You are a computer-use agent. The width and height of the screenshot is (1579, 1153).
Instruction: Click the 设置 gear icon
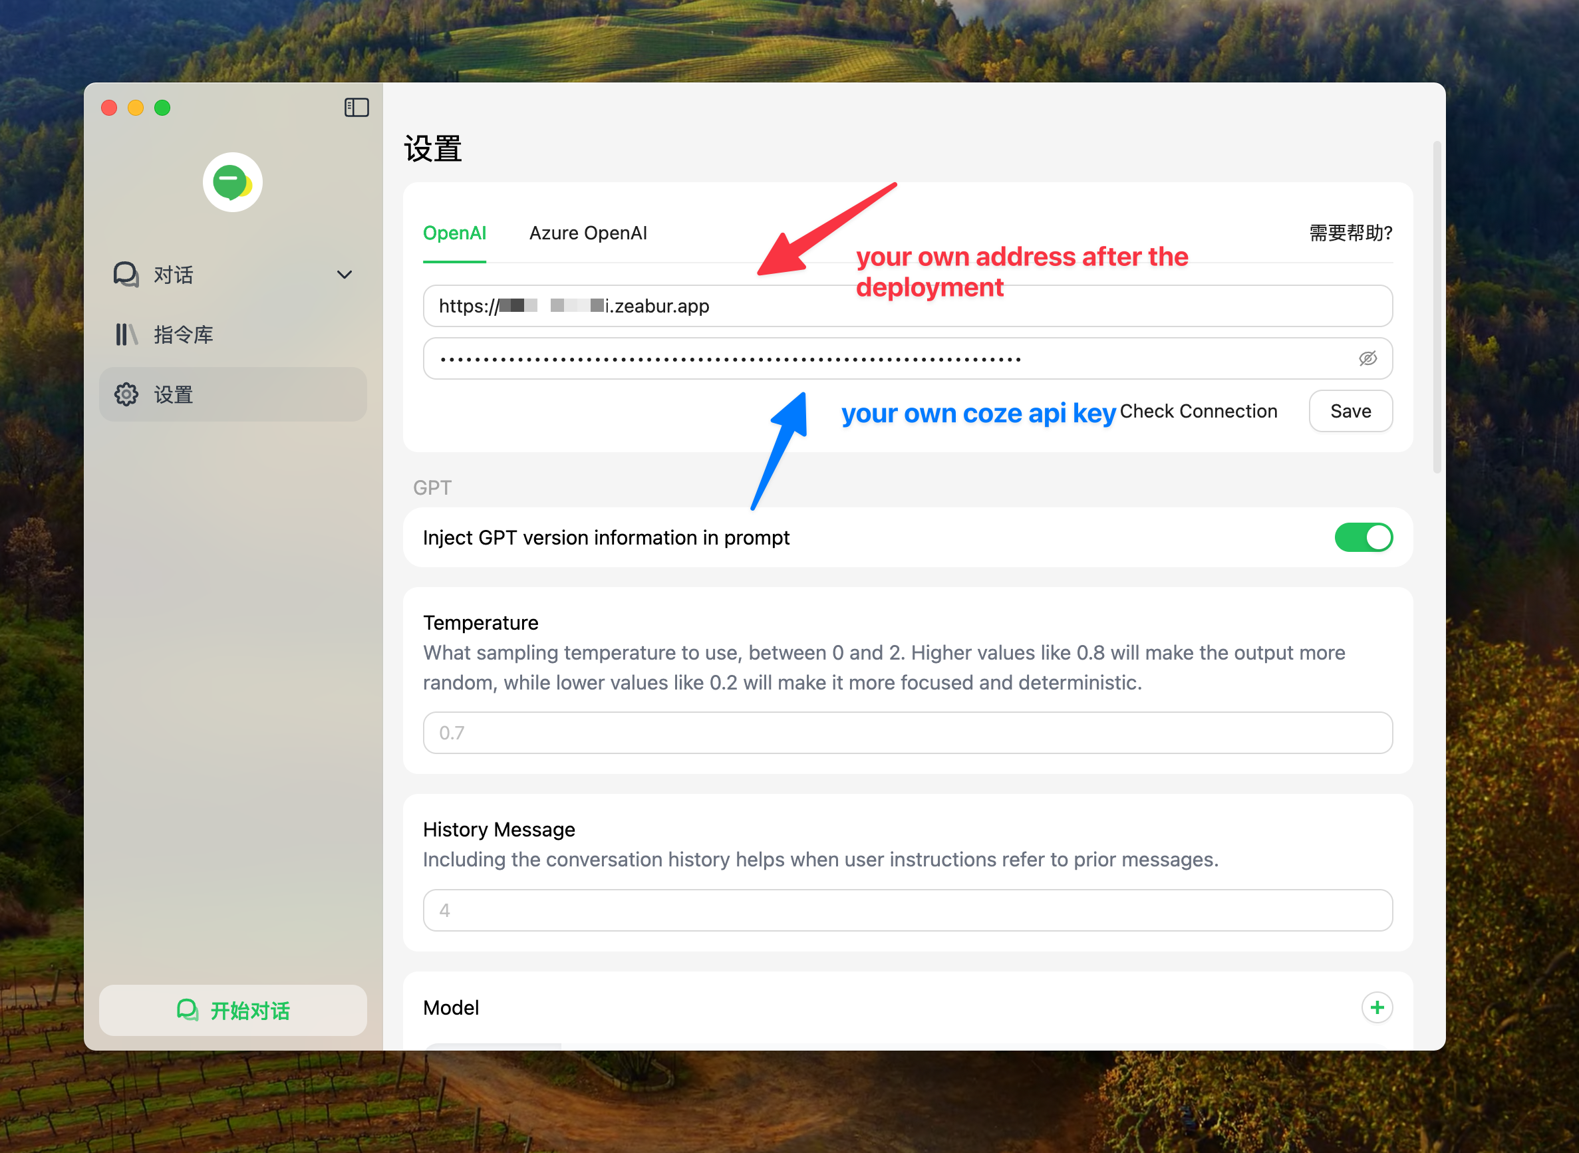click(126, 394)
